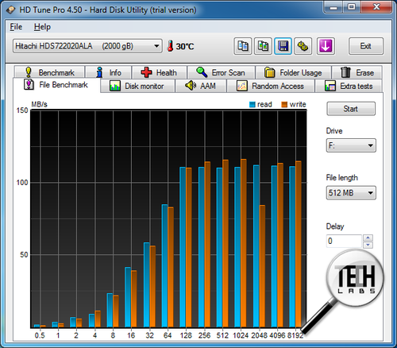Open the File menu
This screenshot has width=397, height=348.
[16, 27]
